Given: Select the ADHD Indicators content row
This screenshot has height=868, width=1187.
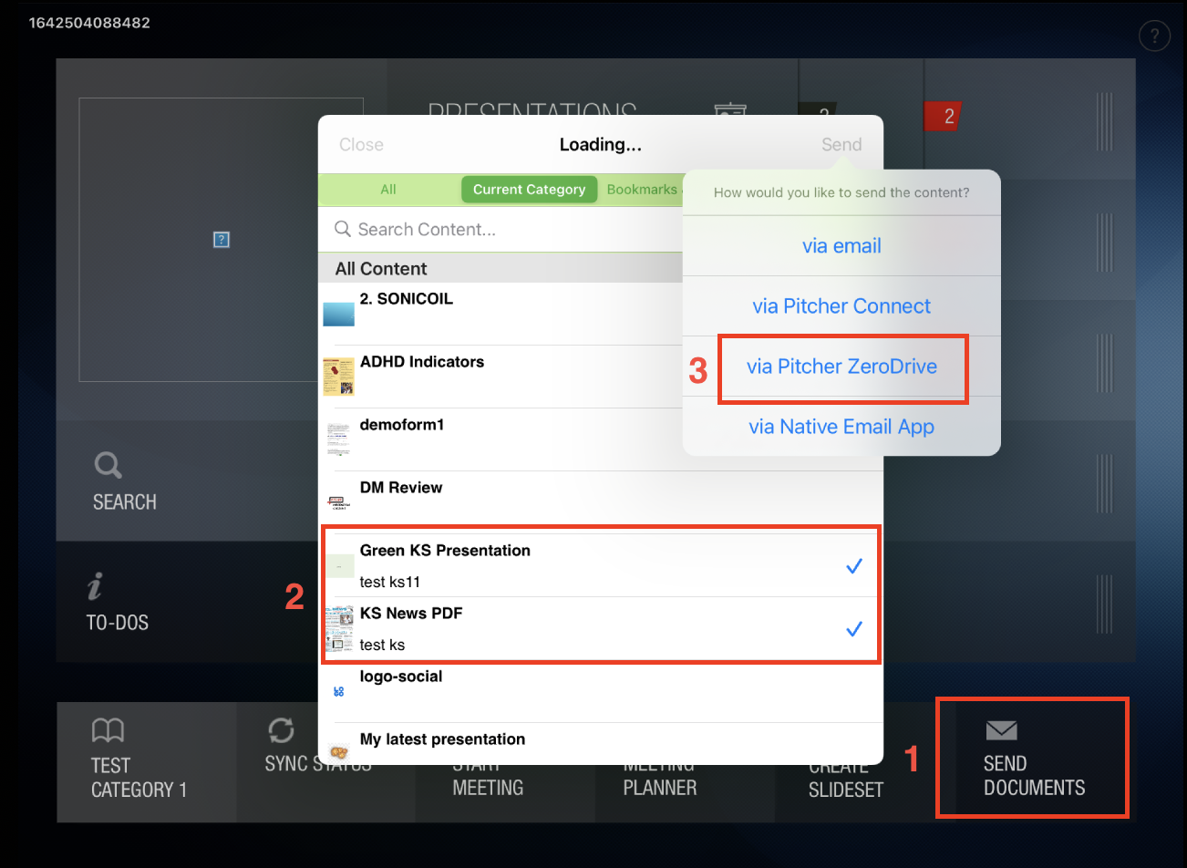Looking at the screenshot, I should pyautogui.click(x=501, y=376).
